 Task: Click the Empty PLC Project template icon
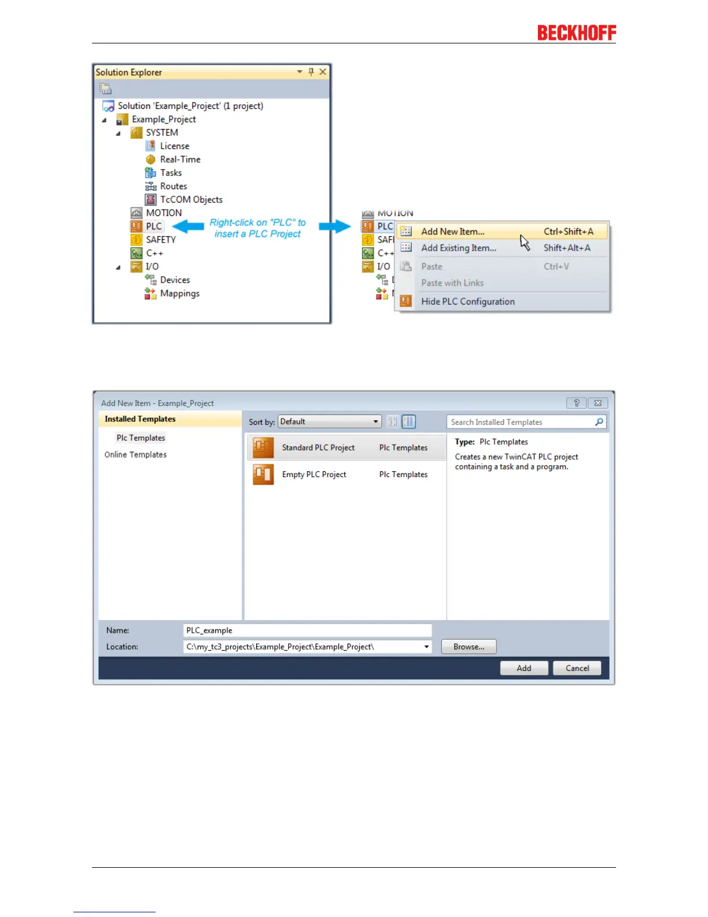[263, 474]
